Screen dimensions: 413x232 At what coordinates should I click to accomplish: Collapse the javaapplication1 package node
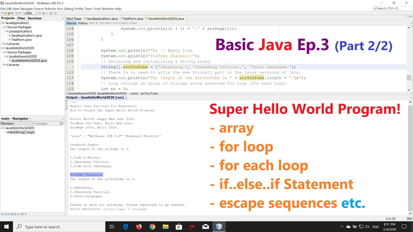[x=5, y=31]
